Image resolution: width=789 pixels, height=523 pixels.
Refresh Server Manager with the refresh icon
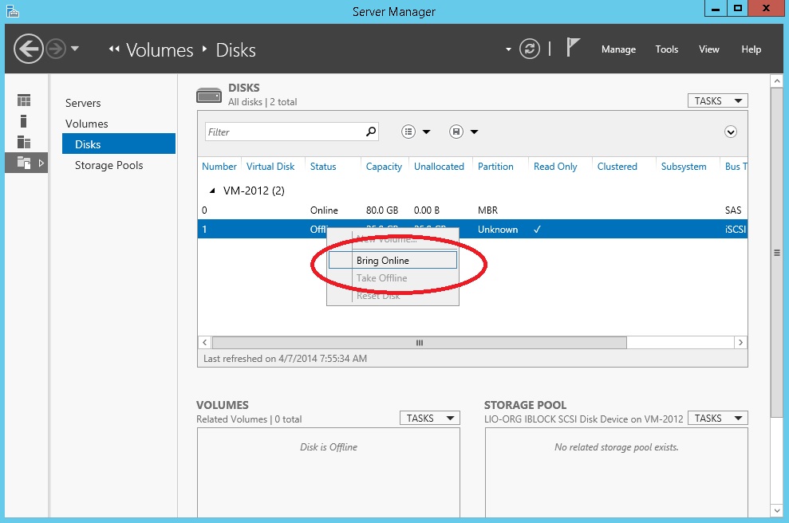coord(530,49)
